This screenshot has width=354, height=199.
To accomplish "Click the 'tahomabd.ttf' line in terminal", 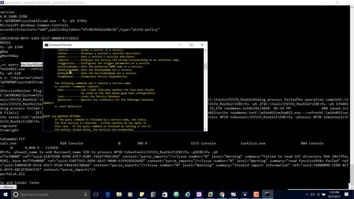I will point(12,139).
